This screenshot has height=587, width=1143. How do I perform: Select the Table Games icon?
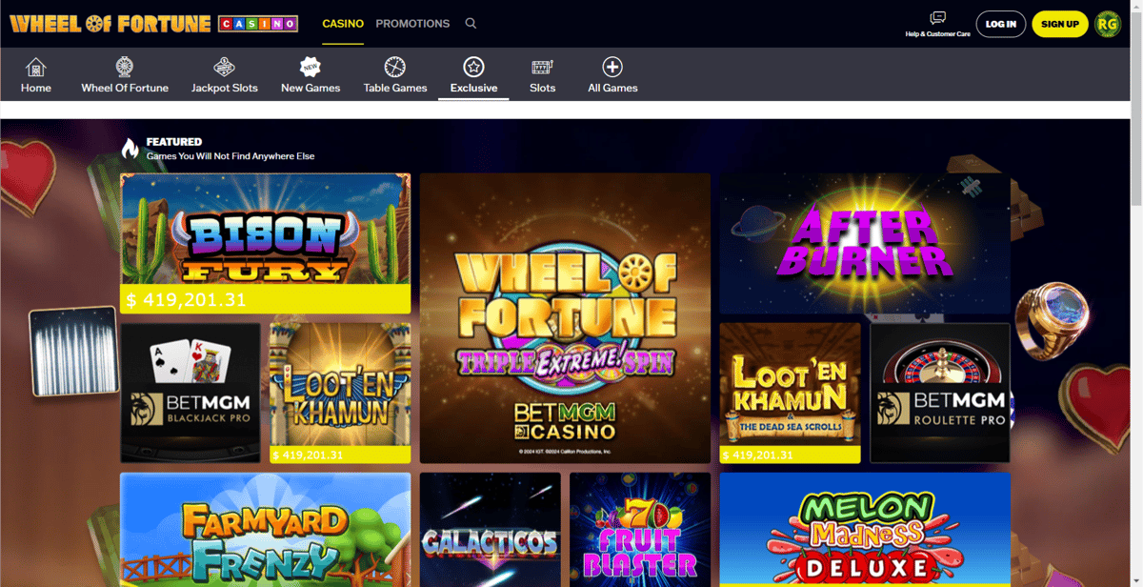(x=395, y=68)
